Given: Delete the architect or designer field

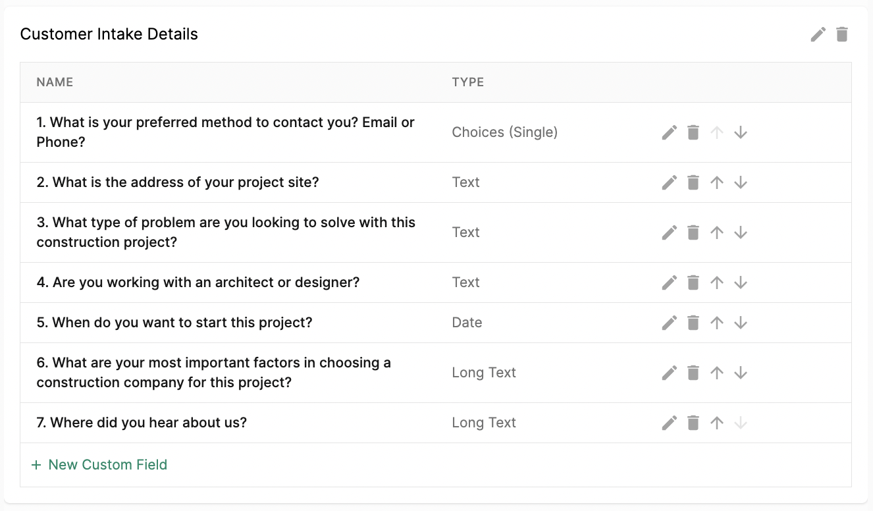Looking at the screenshot, I should [693, 282].
